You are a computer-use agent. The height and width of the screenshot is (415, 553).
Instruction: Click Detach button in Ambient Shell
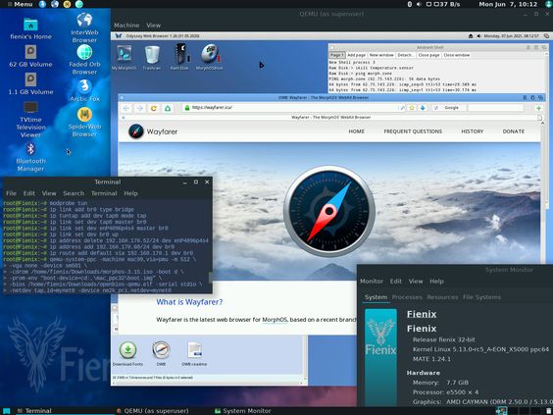click(x=405, y=55)
